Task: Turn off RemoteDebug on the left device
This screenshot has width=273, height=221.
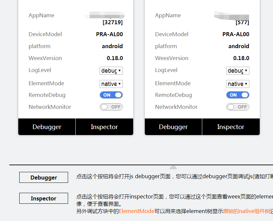Action: tap(111, 95)
